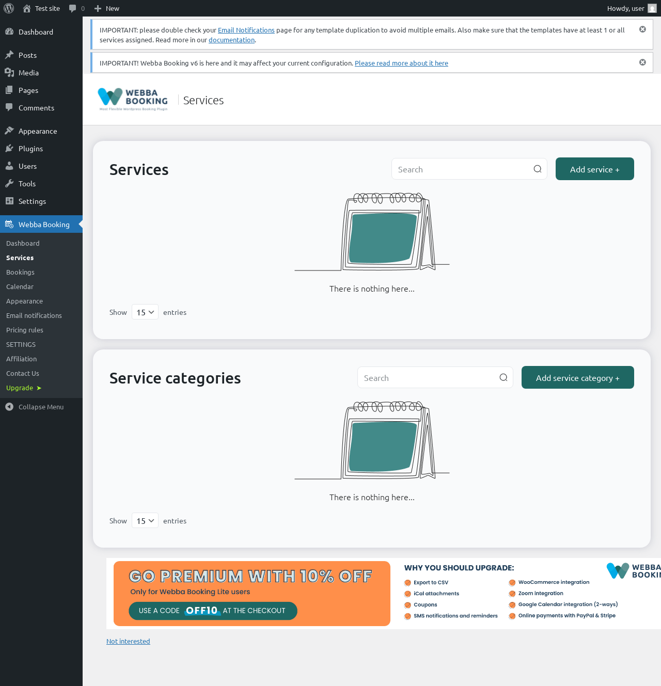Click the Upgrade arrow icon
The image size is (661, 686).
pyautogui.click(x=39, y=388)
